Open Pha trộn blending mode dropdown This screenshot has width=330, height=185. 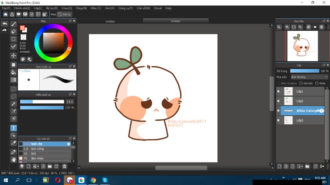coord(309,77)
